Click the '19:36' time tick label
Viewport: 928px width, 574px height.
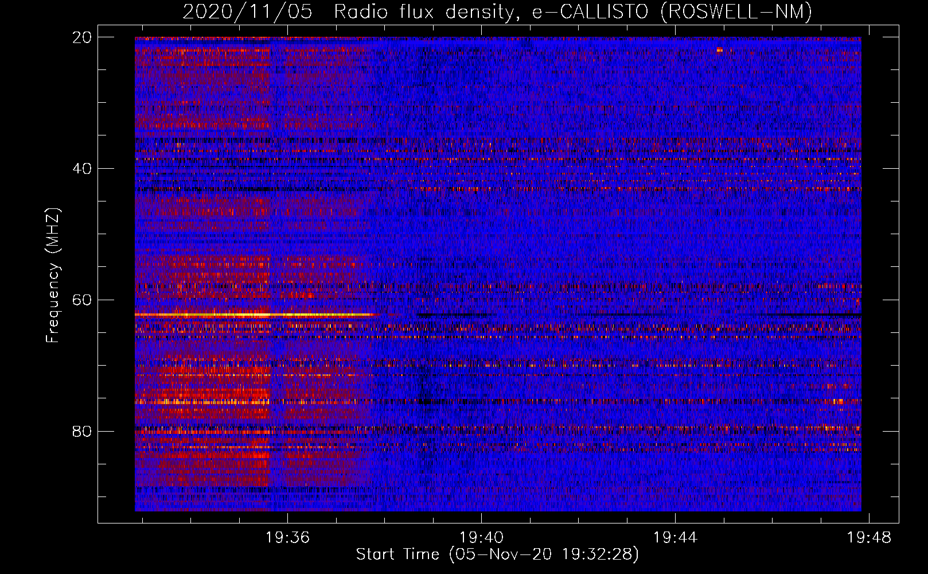coord(287,538)
